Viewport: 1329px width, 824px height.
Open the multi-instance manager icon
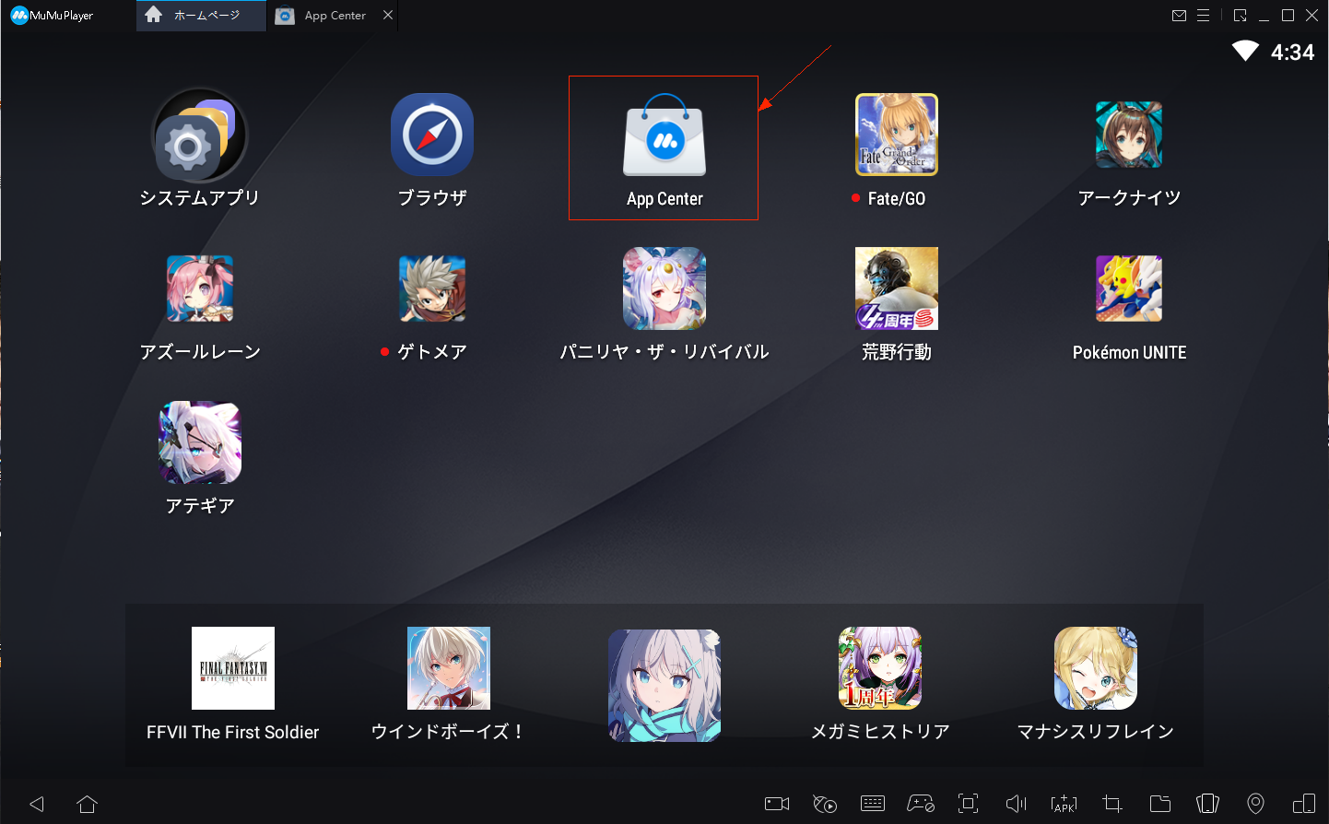pos(1304,804)
